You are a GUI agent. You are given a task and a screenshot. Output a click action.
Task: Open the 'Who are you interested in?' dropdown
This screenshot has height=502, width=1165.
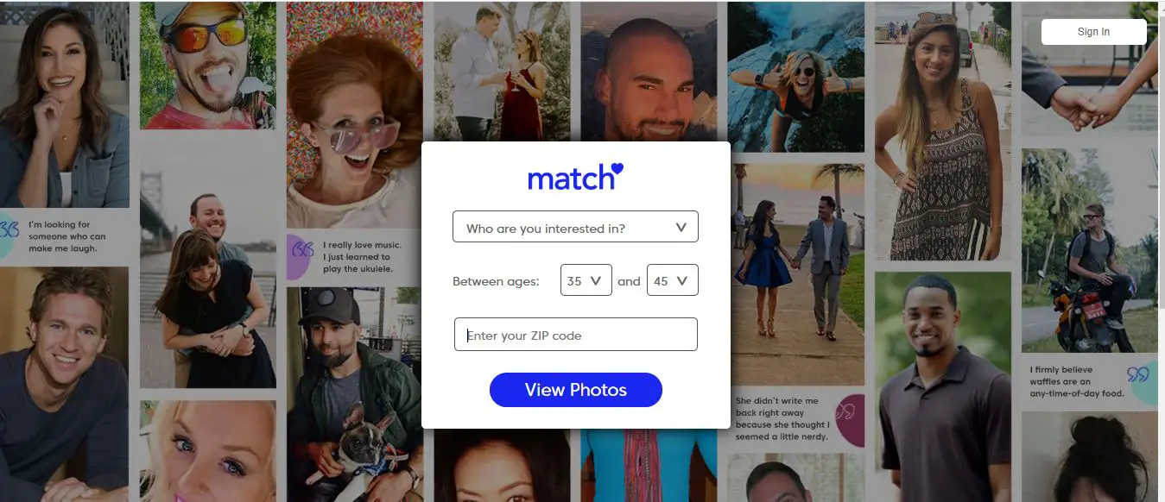575,227
